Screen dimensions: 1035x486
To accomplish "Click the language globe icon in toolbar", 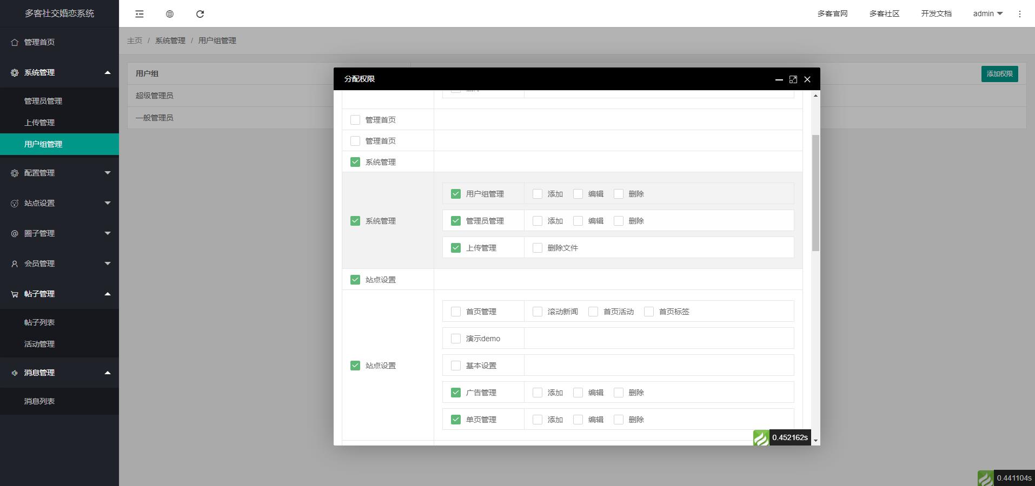I will coord(170,13).
